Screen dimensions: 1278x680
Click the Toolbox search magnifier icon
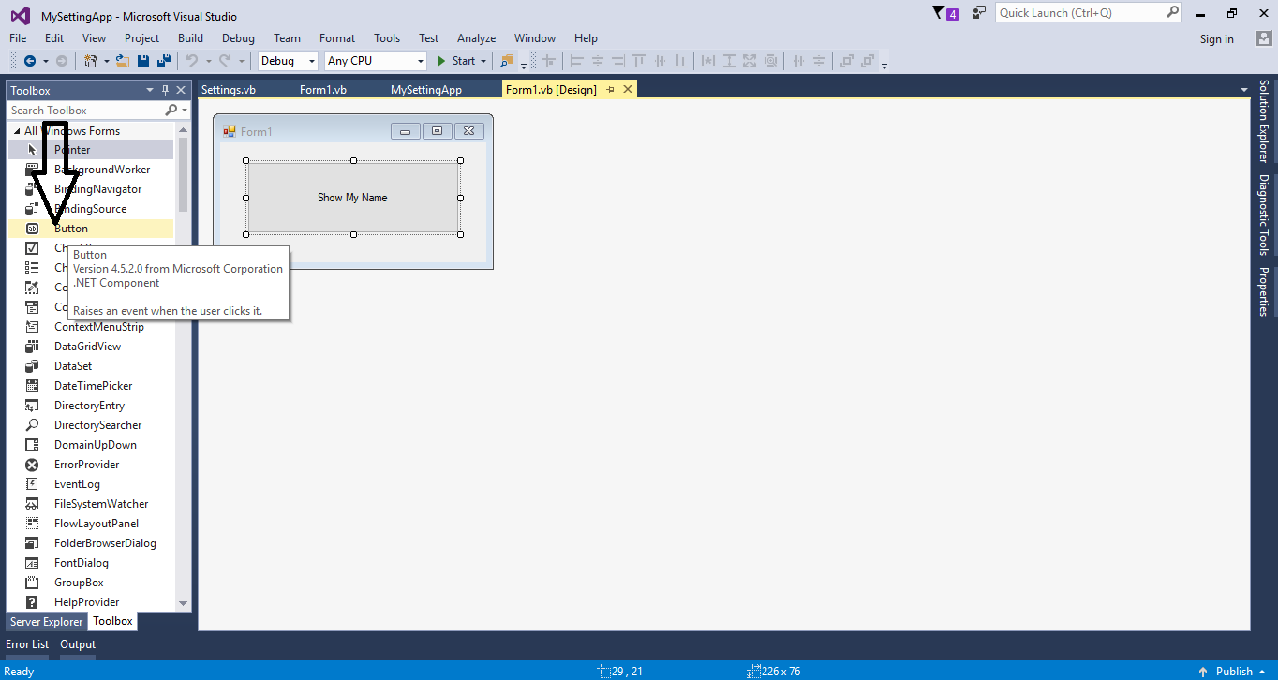(171, 111)
